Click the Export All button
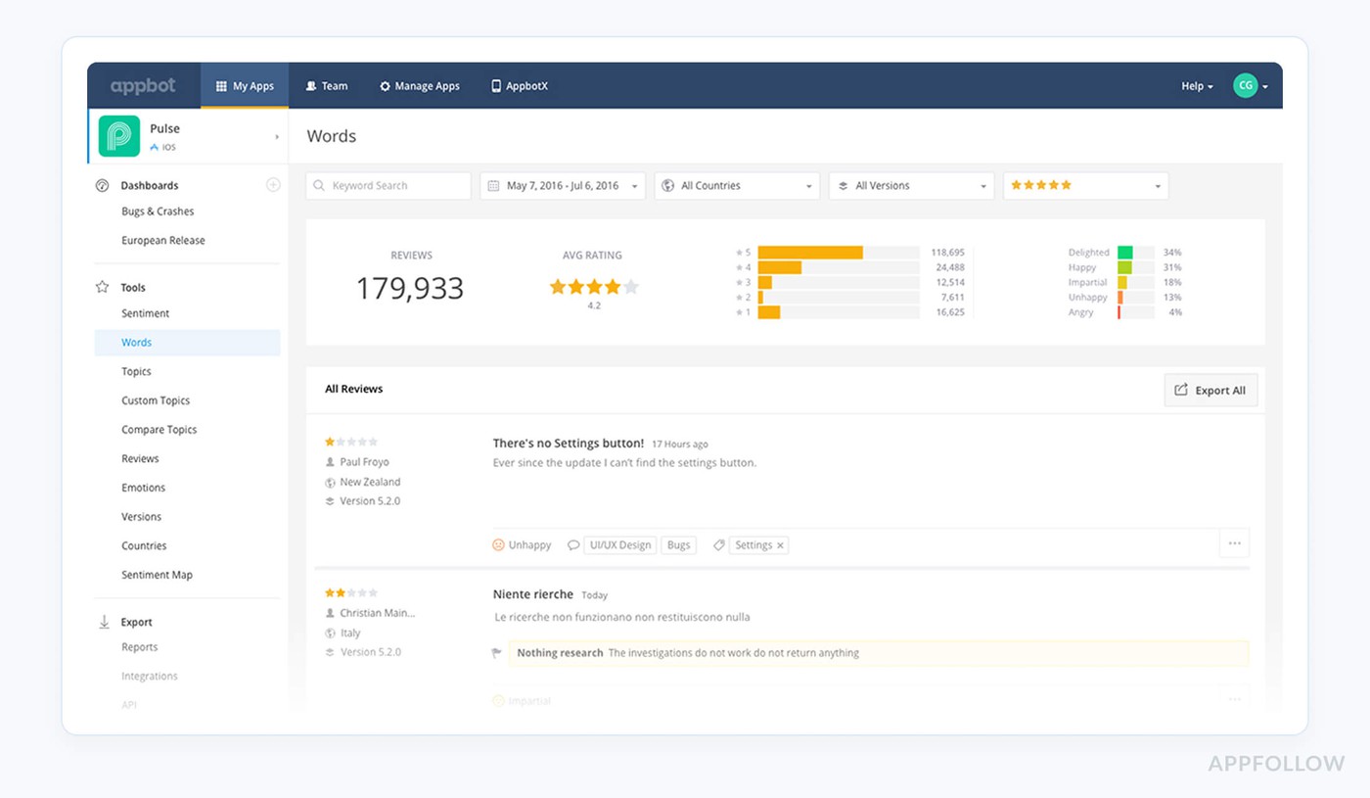Image resolution: width=1370 pixels, height=798 pixels. point(1210,389)
